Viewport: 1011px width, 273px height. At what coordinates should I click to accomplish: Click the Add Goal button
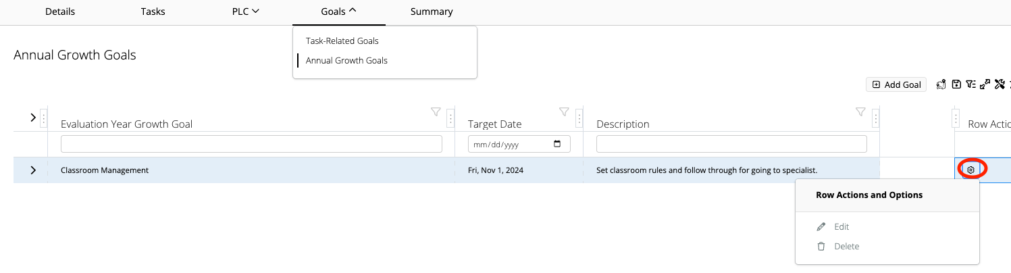pos(896,84)
